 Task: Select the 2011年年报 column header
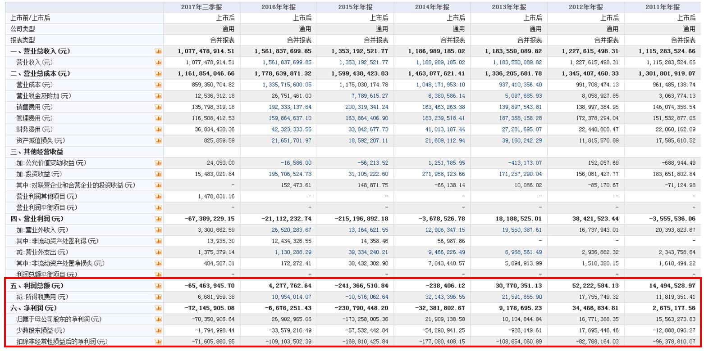click(x=663, y=7)
